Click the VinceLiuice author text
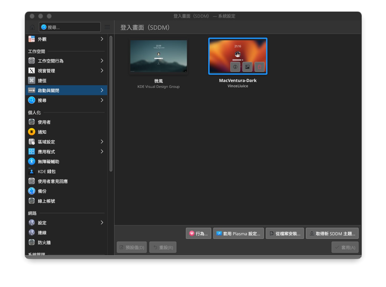The width and height of the screenshot is (386, 287). [x=238, y=86]
